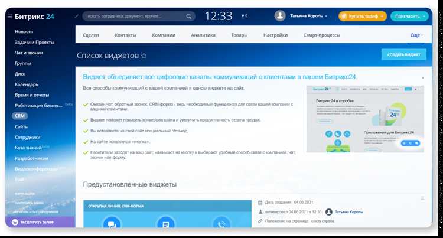The height and width of the screenshot is (238, 443).
Task: Click Создать виджет button
Action: (x=404, y=54)
